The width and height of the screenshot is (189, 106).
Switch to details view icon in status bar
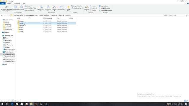point(185,101)
